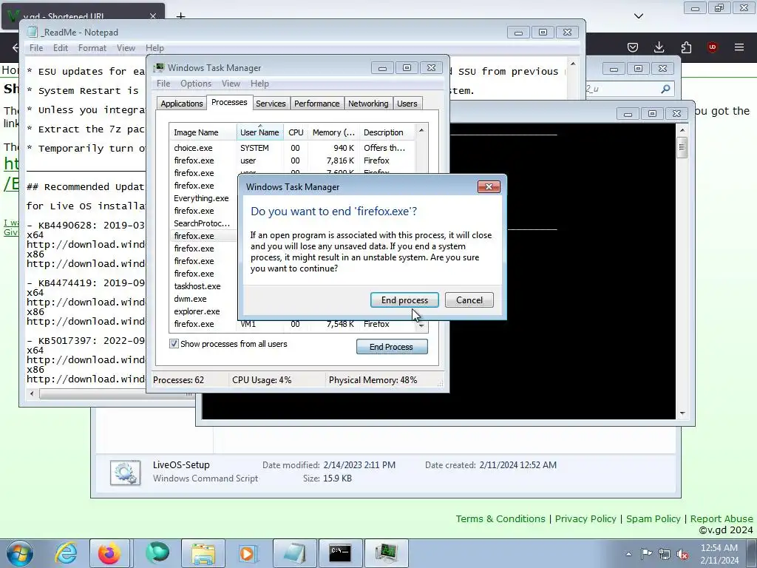Show hidden system tray icons
Image resolution: width=757 pixels, height=568 pixels.
click(628, 554)
